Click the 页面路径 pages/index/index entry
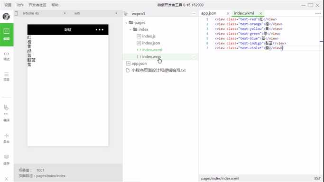This screenshot has width=324, height=182. [x=42, y=176]
